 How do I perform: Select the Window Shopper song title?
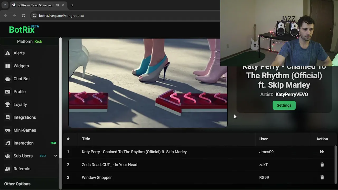97,178
